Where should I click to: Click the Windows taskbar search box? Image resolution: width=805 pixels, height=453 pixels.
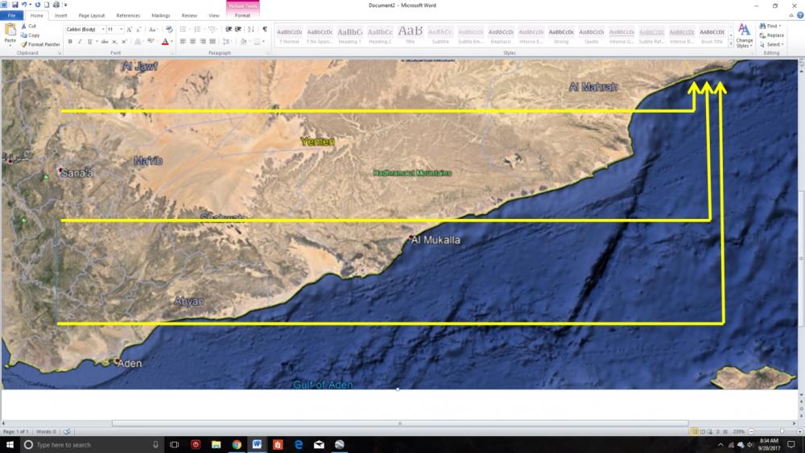pos(92,445)
